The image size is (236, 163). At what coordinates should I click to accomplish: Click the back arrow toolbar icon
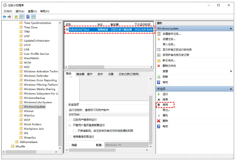click(4, 17)
